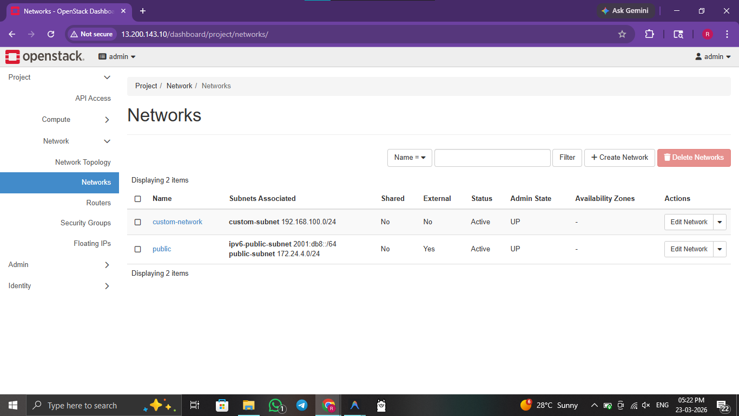
Task: Open browser extensions puzzle icon
Action: (650, 34)
